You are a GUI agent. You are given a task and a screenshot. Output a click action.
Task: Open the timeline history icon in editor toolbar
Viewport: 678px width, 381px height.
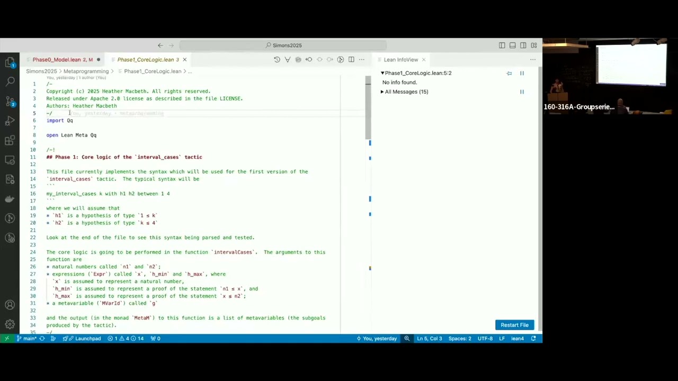click(x=277, y=60)
